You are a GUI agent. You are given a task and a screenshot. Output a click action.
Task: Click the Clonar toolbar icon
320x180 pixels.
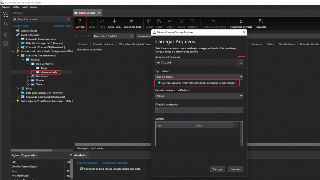(170, 24)
